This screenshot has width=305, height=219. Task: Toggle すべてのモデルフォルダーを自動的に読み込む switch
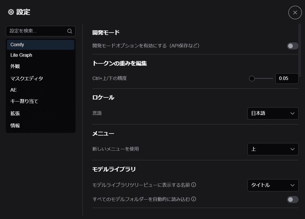tap(293, 200)
